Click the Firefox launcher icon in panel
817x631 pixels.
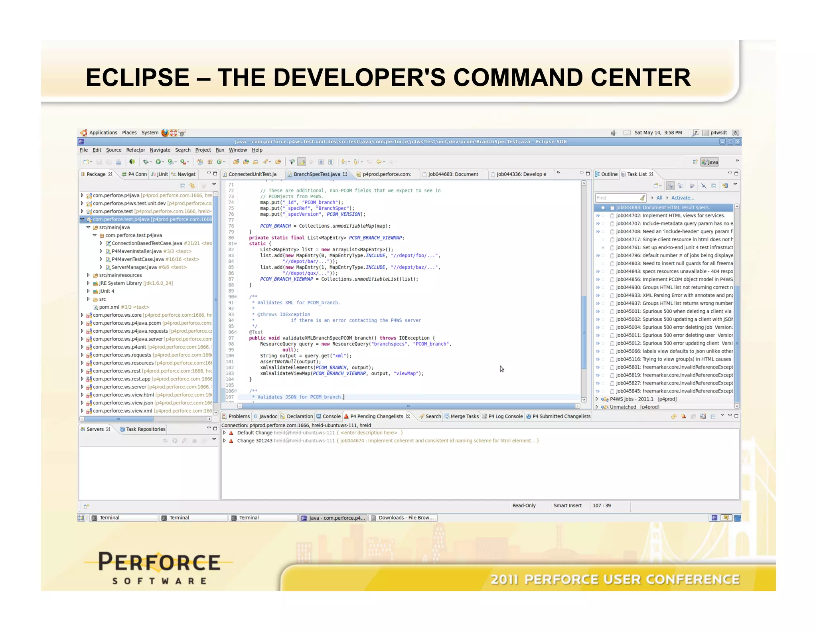click(x=165, y=133)
